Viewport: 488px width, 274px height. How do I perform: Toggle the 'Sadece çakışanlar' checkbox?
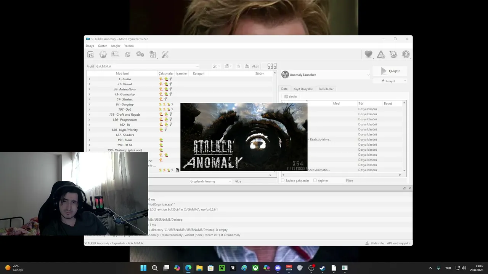[283, 180]
